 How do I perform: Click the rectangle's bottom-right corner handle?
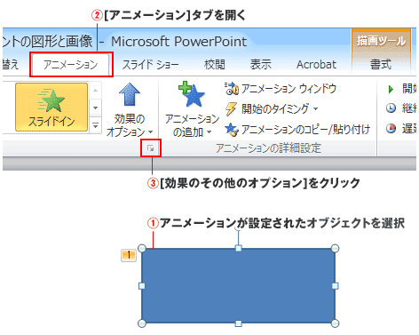click(335, 323)
